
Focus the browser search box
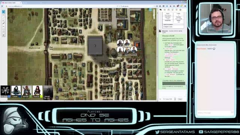point(138,6)
